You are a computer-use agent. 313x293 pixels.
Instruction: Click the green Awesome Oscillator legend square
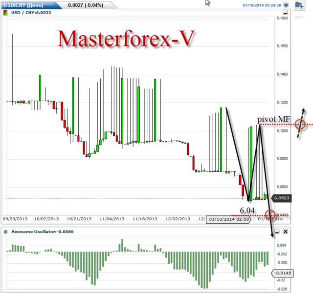pyautogui.click(x=5, y=231)
